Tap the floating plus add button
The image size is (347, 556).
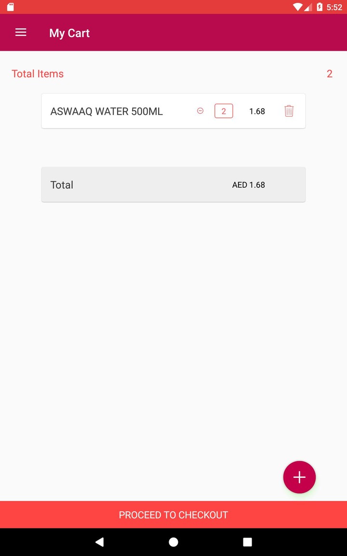(x=299, y=477)
